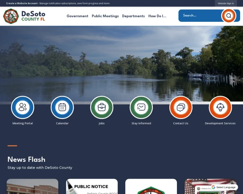Click Create a Website Account link
The image size is (243, 194).
pyautogui.click(x=22, y=3)
